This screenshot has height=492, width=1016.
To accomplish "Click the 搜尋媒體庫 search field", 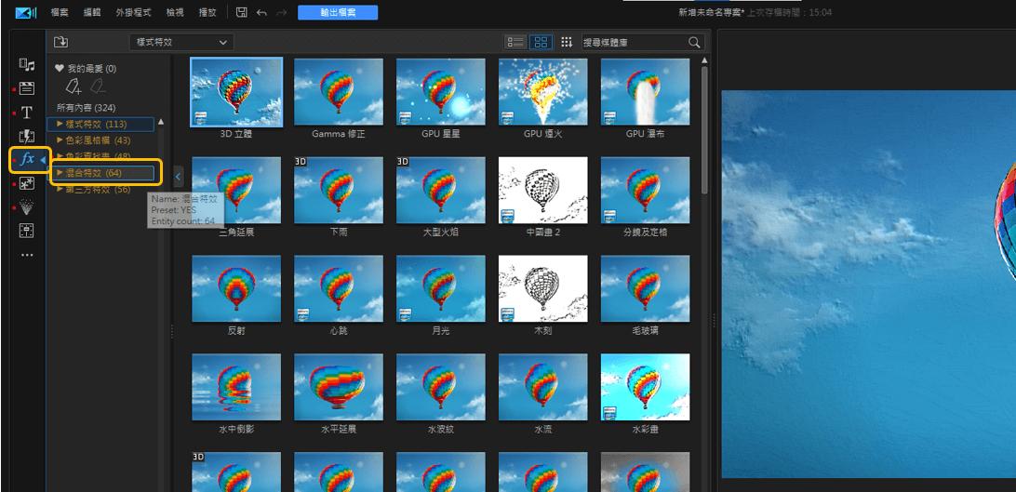I will pos(634,42).
